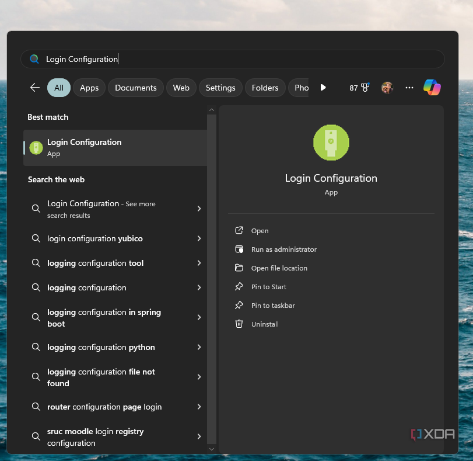Click search icon beside 'login configuration yubico'
The image size is (473, 461).
pos(36,238)
